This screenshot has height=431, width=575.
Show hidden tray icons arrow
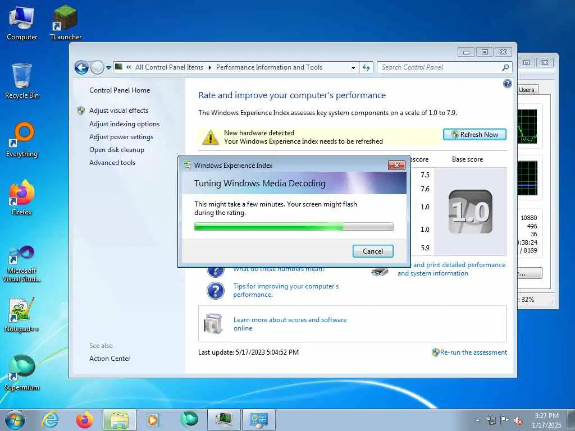[477, 420]
